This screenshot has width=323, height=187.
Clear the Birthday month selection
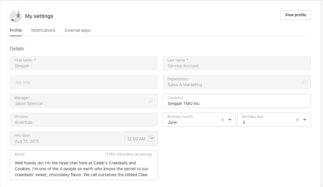(223, 120)
